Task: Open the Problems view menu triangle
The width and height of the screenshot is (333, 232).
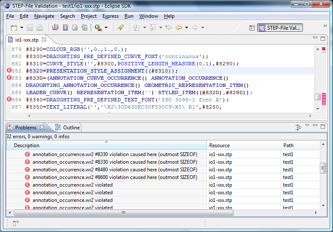Action: [307, 126]
